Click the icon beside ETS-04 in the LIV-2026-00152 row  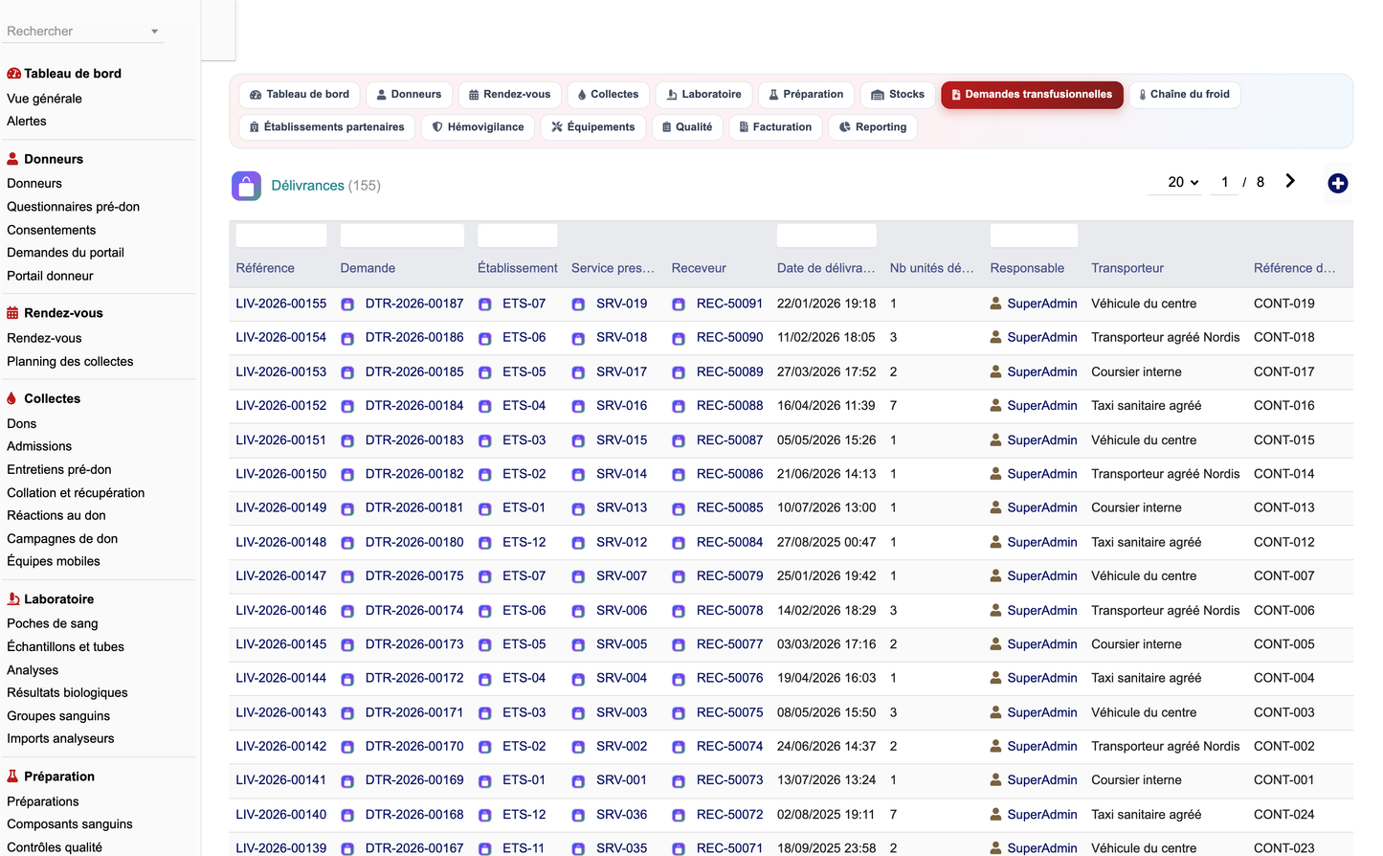(x=484, y=406)
